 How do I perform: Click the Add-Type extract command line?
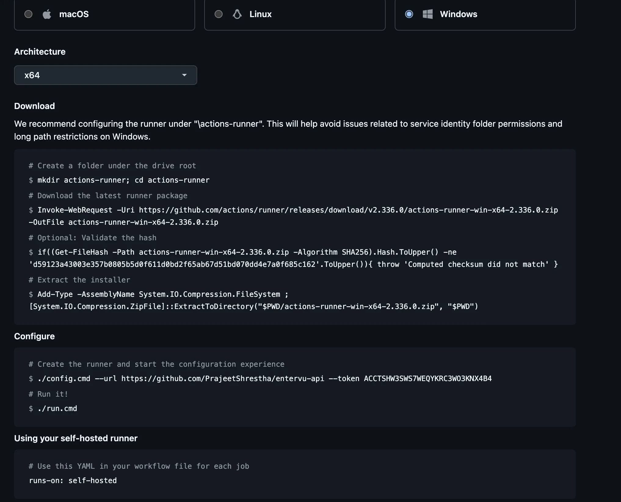click(253, 300)
